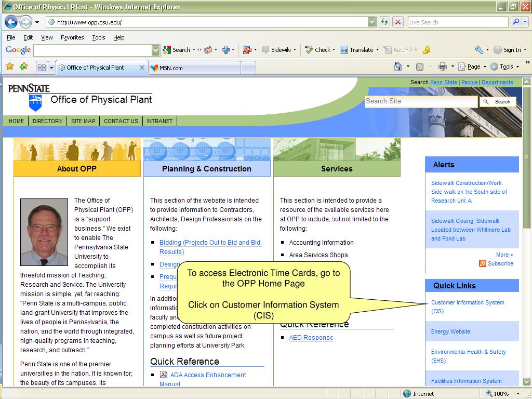532x399 pixels.
Task: Click the scrollbar down arrow
Action: [526, 381]
